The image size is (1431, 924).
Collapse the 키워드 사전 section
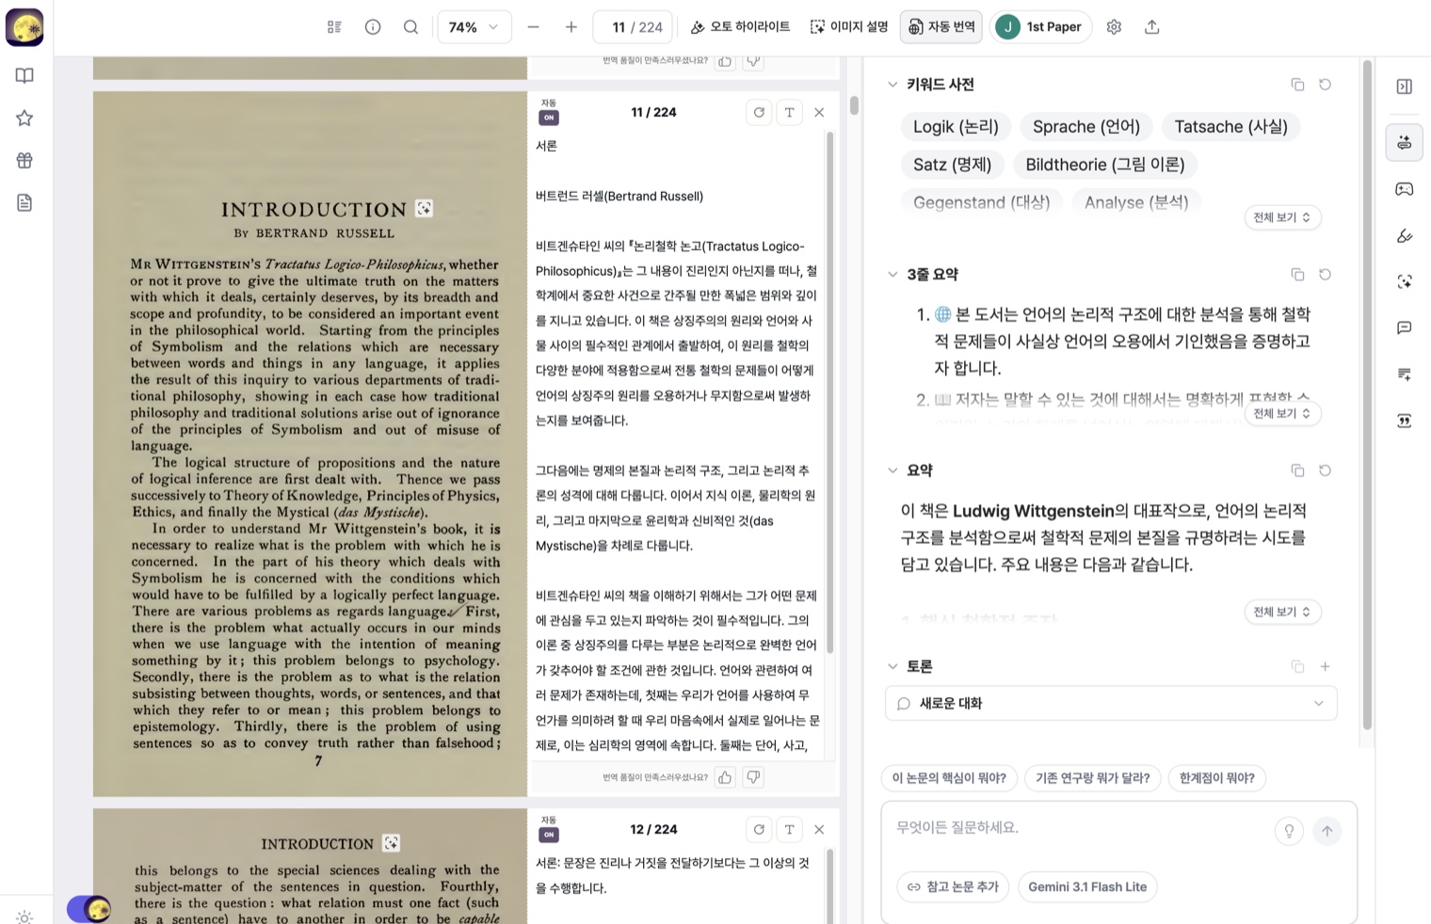pos(892,85)
